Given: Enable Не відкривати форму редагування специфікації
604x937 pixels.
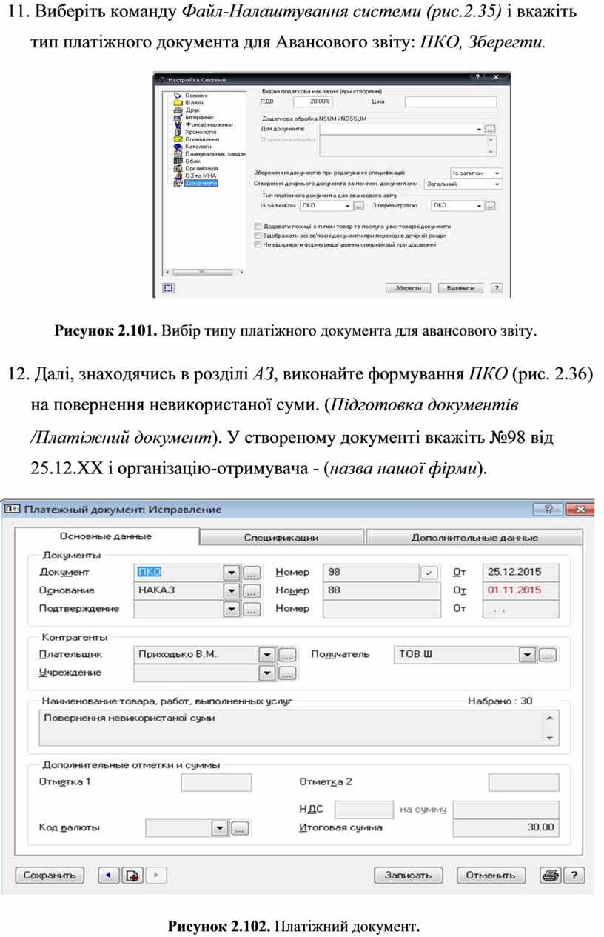Looking at the screenshot, I should [x=258, y=244].
